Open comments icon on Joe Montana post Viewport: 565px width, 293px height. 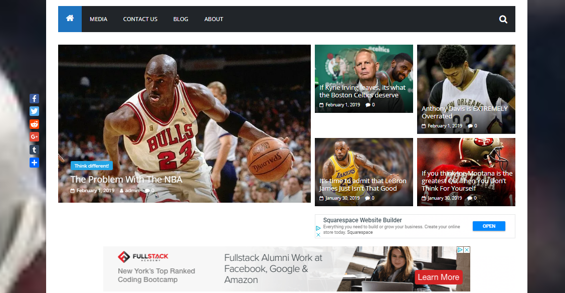pyautogui.click(x=470, y=198)
